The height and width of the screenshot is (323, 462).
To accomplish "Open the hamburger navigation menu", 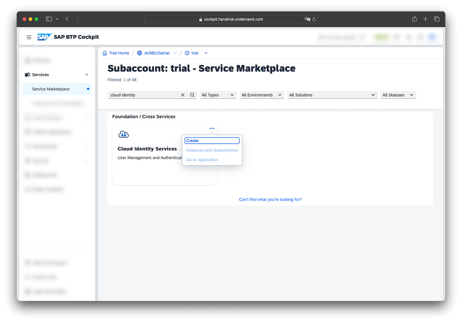I will 29,37.
